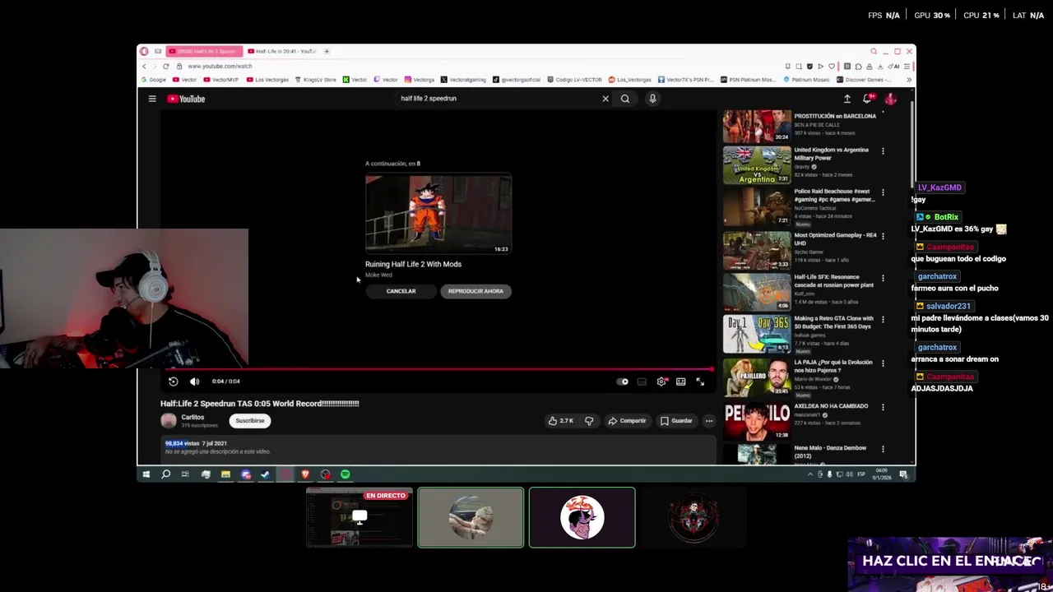Click REPRODUCIR AHORA to play next video
The image size is (1053, 592).
coord(475,291)
